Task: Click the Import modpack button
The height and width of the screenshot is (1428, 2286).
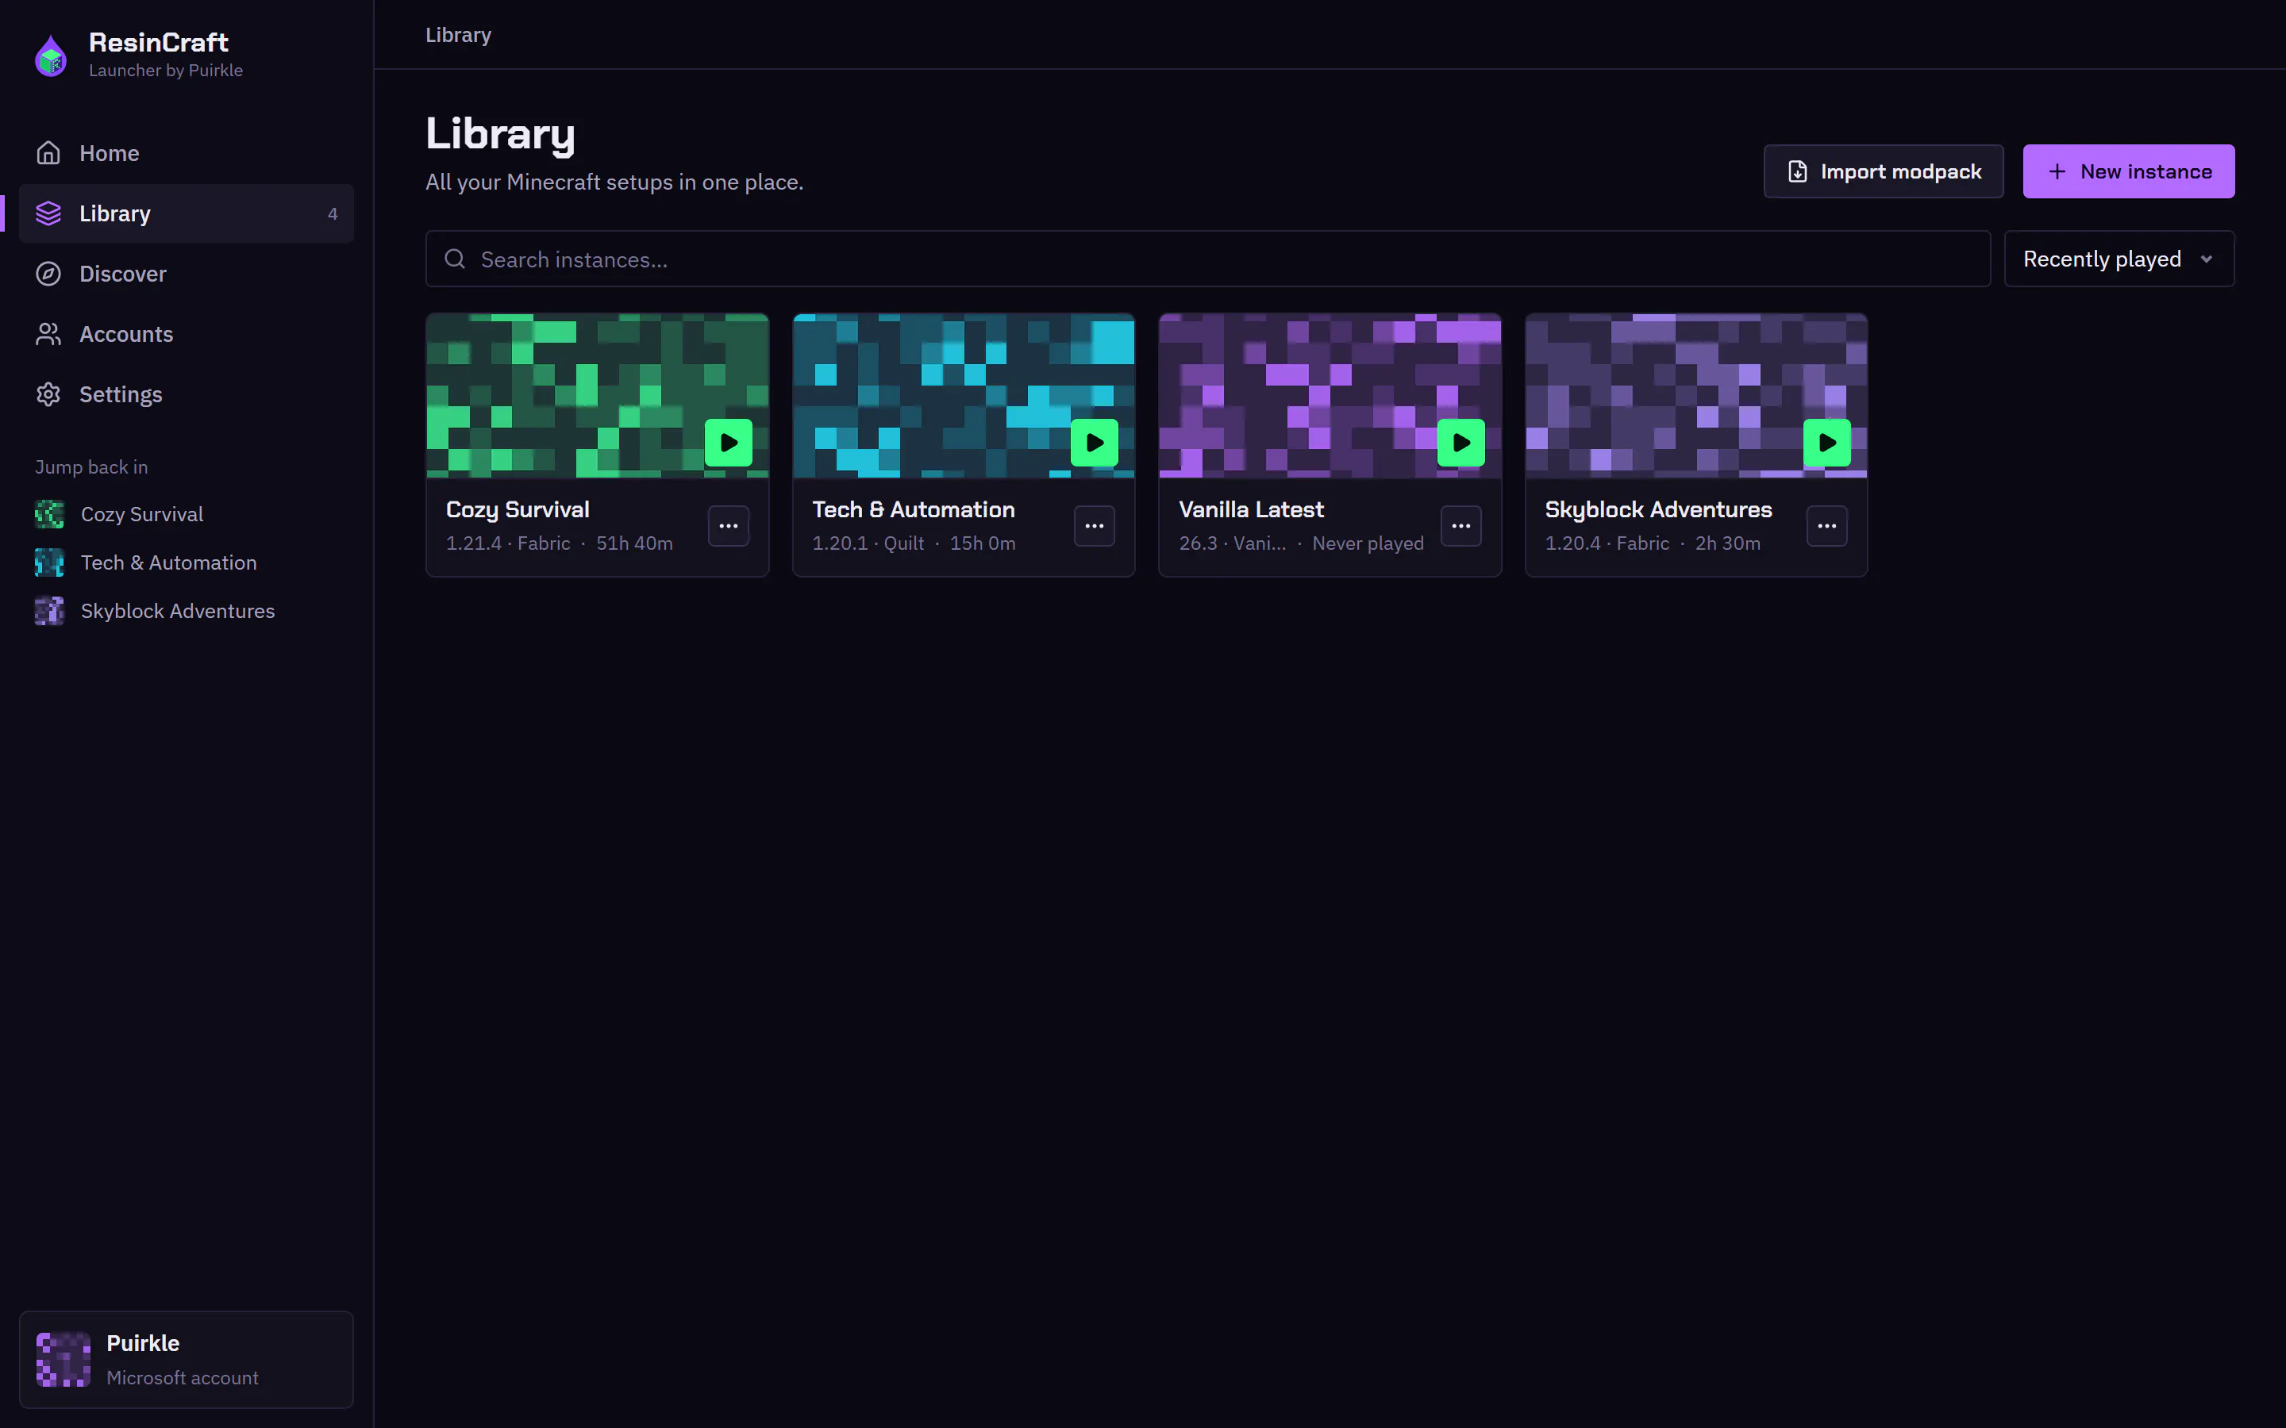Action: coord(1883,172)
